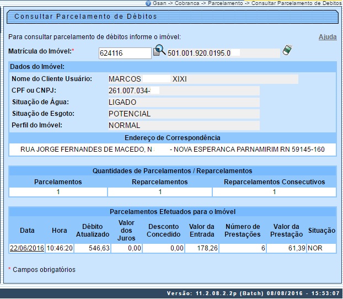Click the Valor da Prestação value 61,39
The image size is (343, 299).
[x=287, y=248]
